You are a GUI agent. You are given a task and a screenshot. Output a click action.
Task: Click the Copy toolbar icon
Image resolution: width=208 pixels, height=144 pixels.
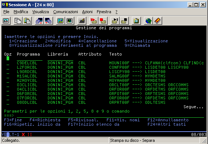click(x=18, y=21)
